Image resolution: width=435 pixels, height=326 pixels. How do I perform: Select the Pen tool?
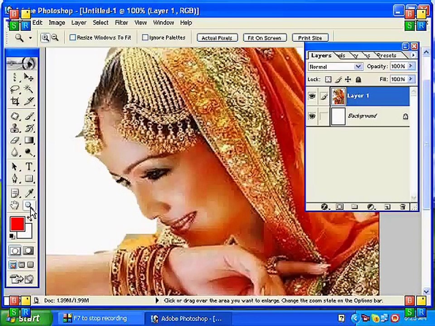[15, 178]
